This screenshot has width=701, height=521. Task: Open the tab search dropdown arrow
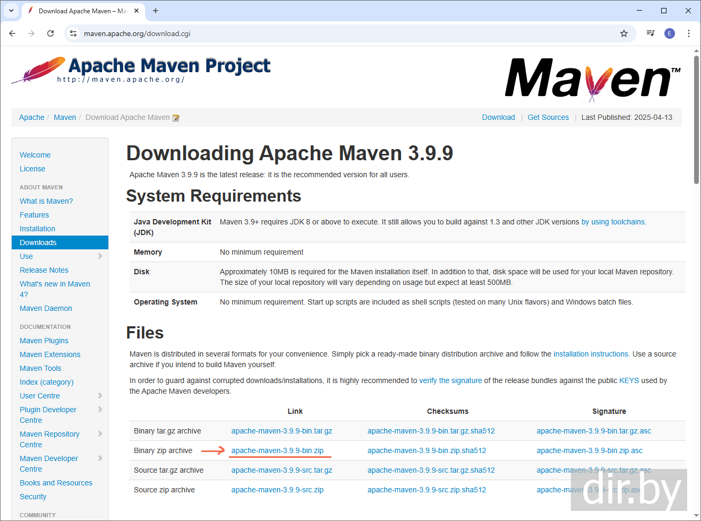11,11
